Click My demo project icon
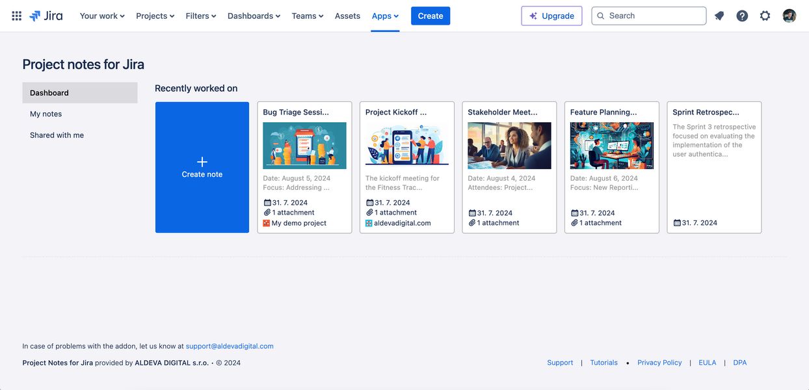Viewport: 809px width, 390px height. pyautogui.click(x=267, y=223)
